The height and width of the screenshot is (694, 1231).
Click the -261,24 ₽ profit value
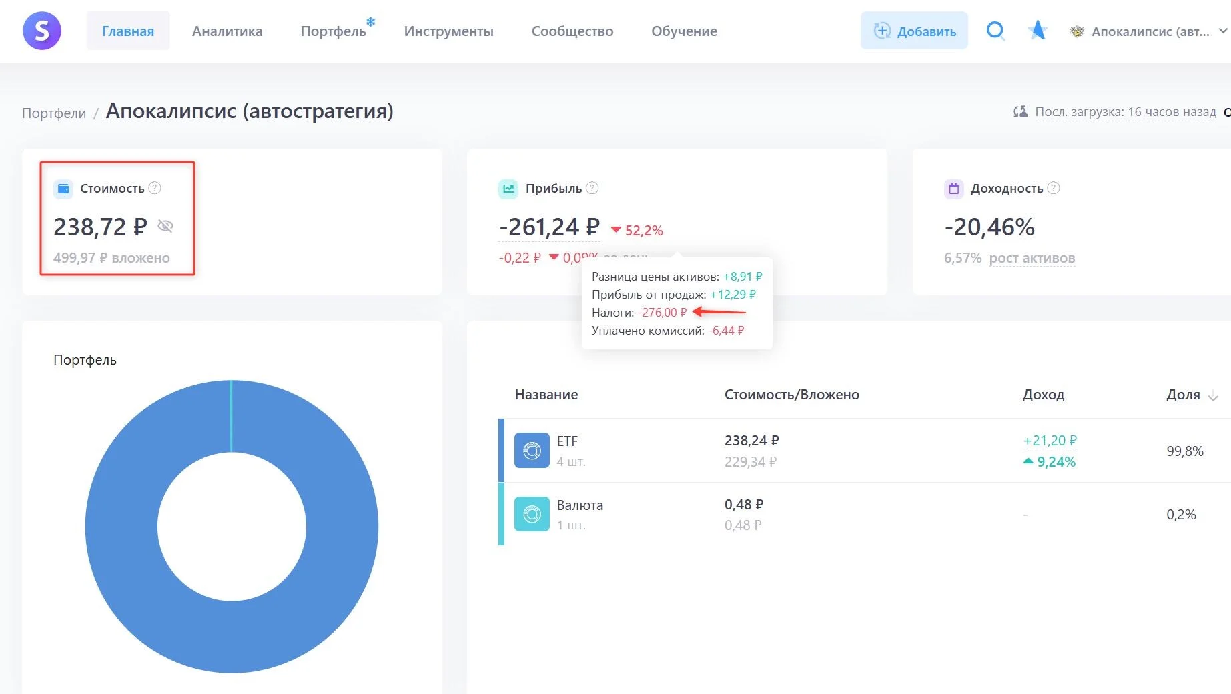(x=550, y=227)
